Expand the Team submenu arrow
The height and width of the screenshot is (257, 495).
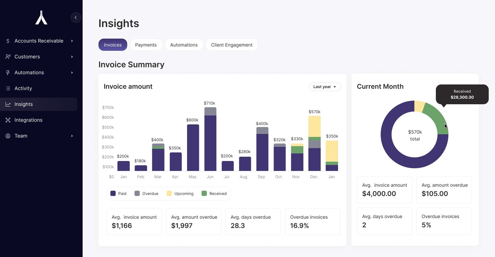click(x=72, y=136)
